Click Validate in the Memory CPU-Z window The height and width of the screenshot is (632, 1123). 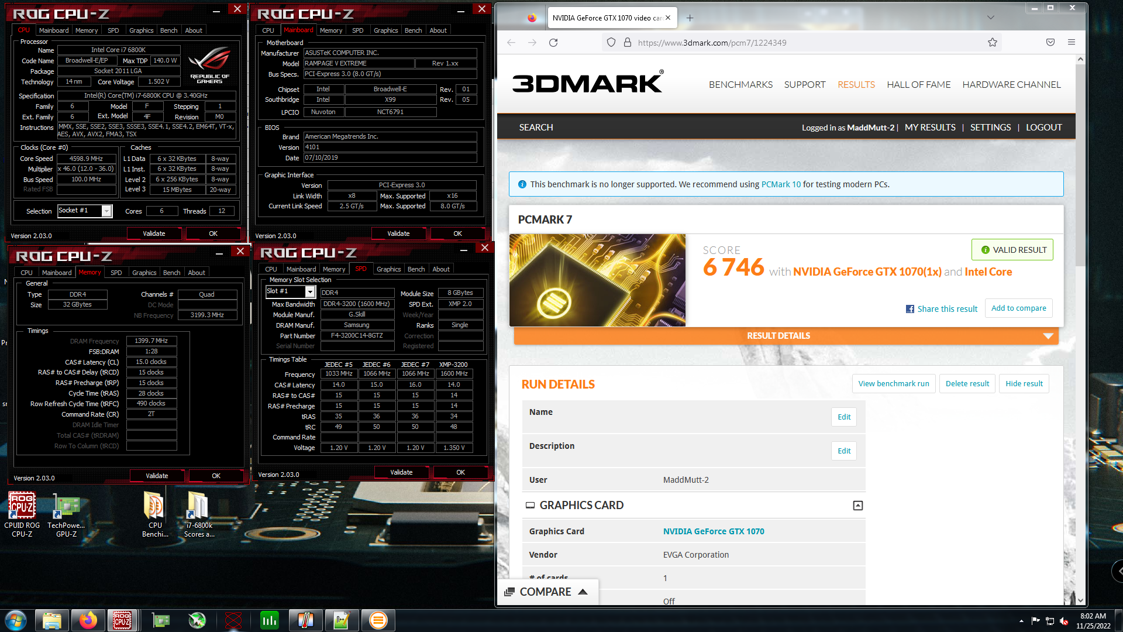pos(157,476)
